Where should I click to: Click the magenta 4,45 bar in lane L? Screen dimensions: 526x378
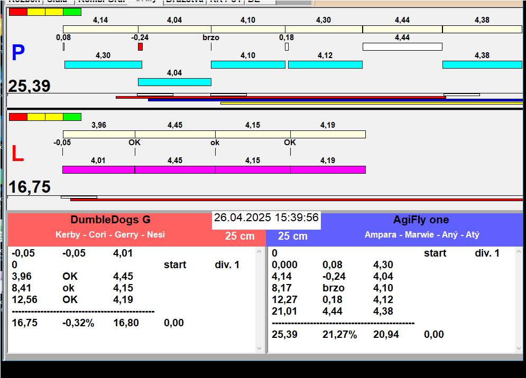(x=175, y=169)
